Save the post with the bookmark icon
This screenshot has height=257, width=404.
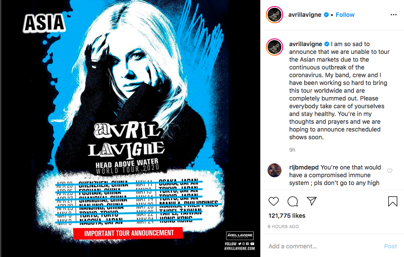(393, 201)
